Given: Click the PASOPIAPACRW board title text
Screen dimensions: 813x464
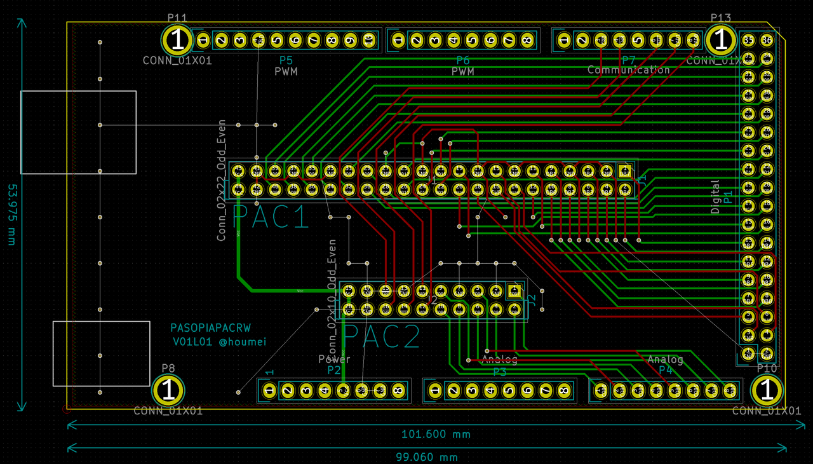Looking at the screenshot, I should pyautogui.click(x=211, y=328).
